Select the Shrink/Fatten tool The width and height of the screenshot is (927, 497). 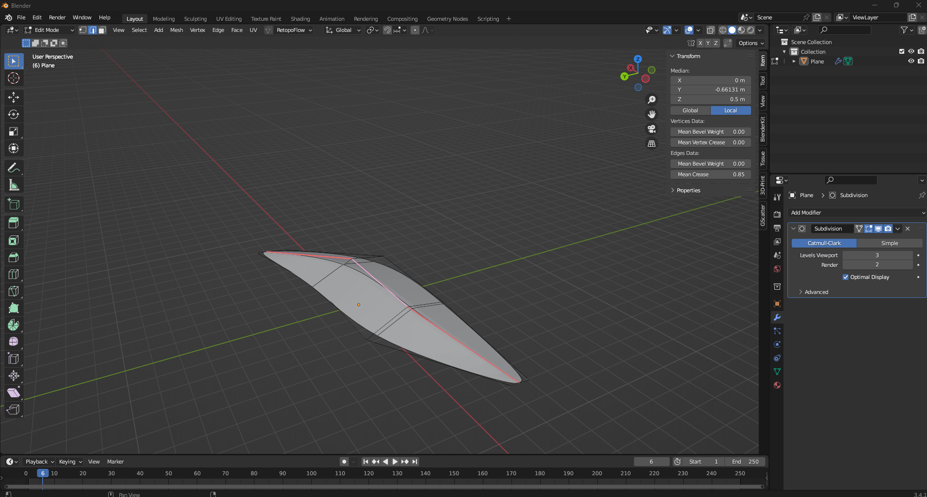tap(14, 376)
